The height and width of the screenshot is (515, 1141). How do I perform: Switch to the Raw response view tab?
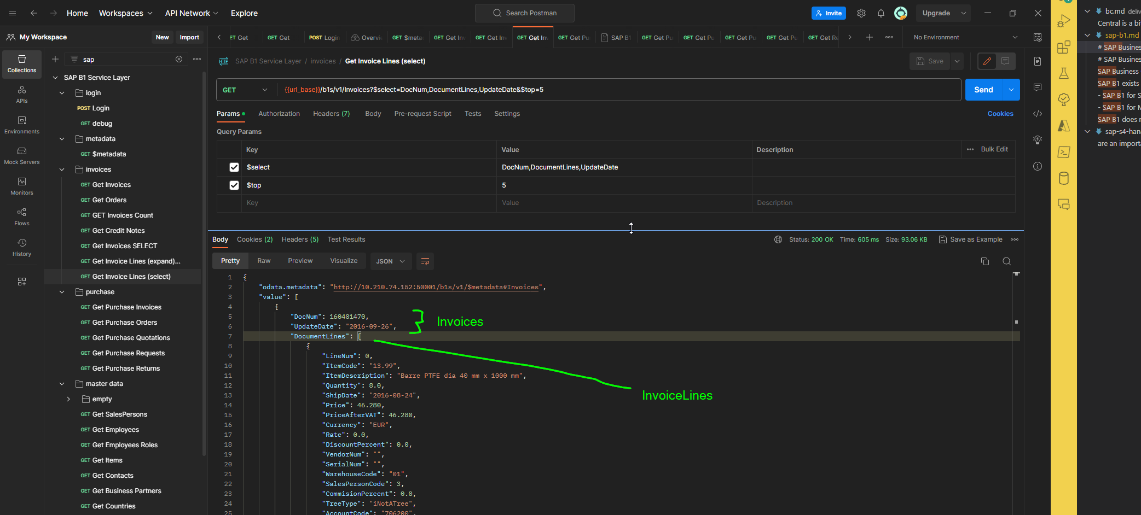click(264, 261)
